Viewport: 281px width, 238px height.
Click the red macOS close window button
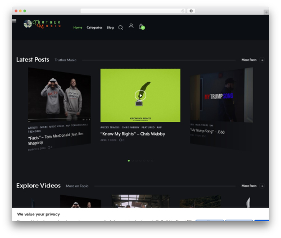[16, 11]
